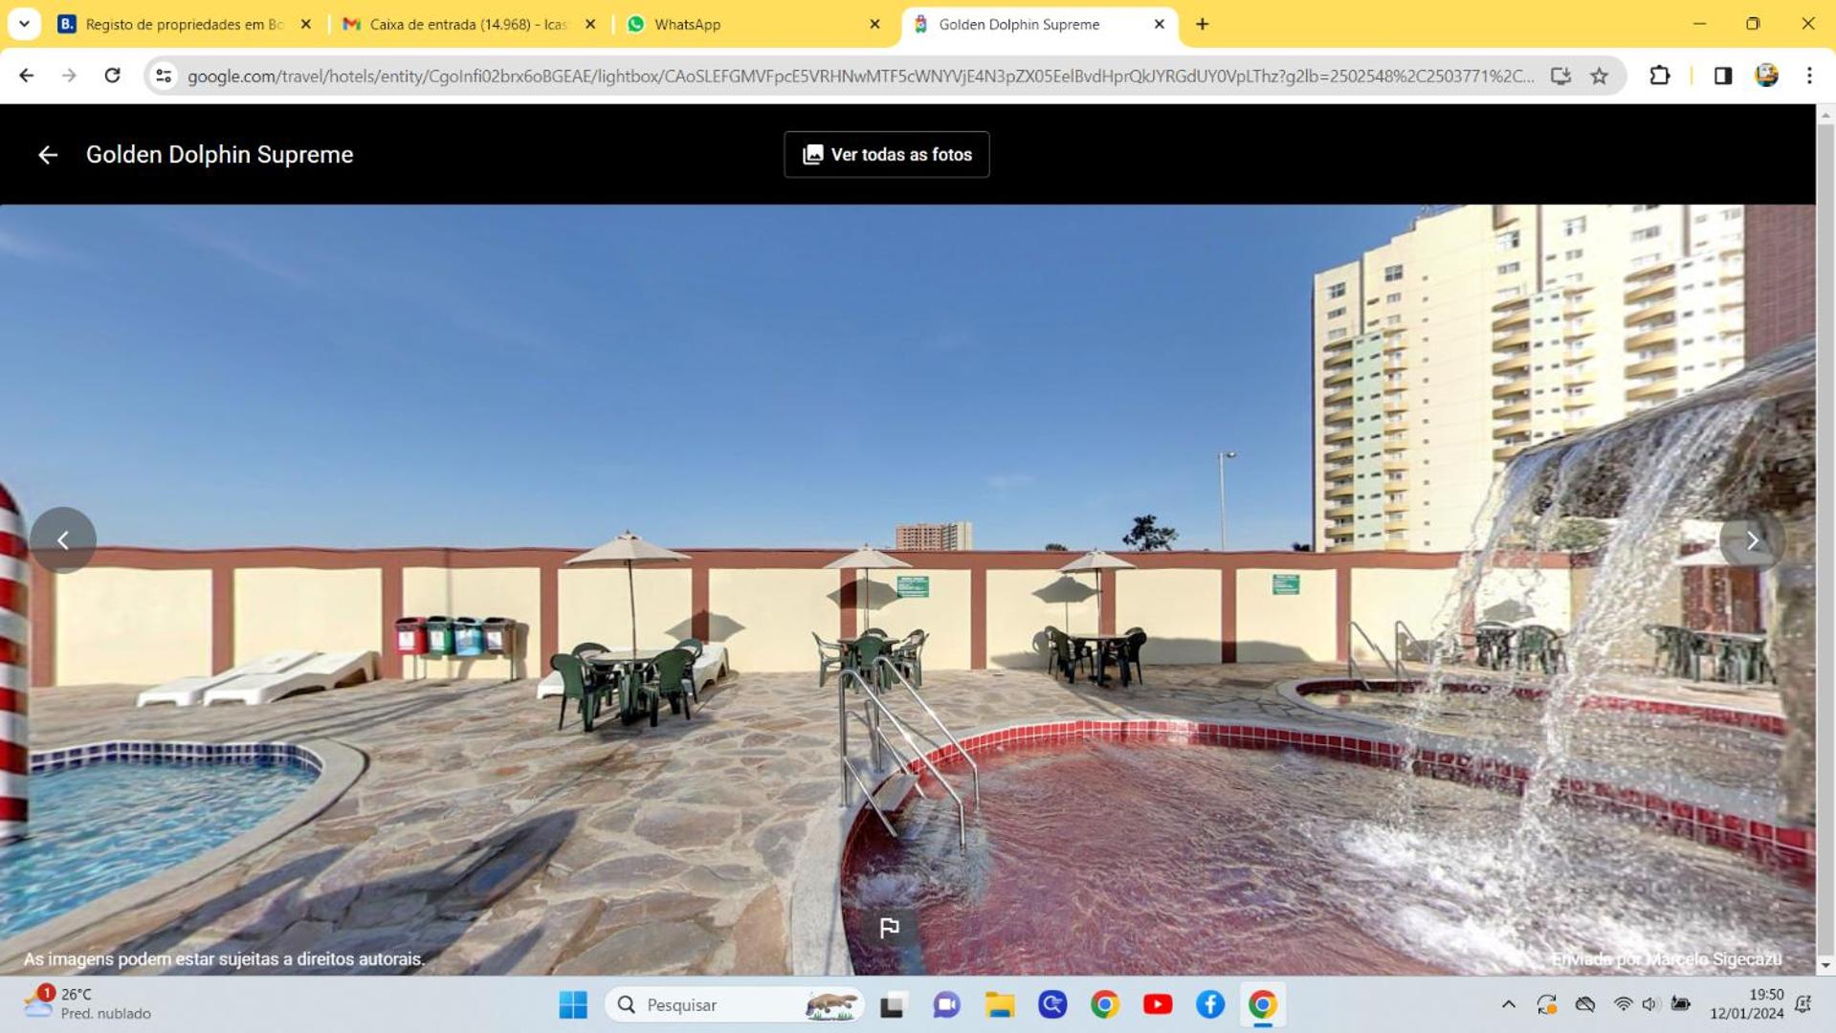The image size is (1836, 1033).
Task: Show the next photo with right chevron
Action: pyautogui.click(x=1752, y=540)
